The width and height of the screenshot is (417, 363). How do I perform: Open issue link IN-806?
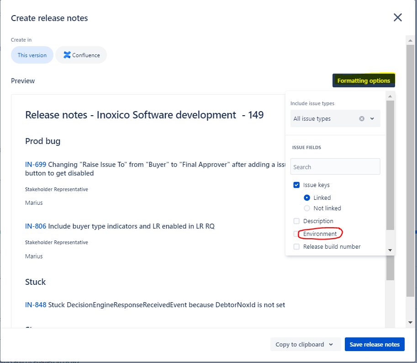click(x=36, y=226)
